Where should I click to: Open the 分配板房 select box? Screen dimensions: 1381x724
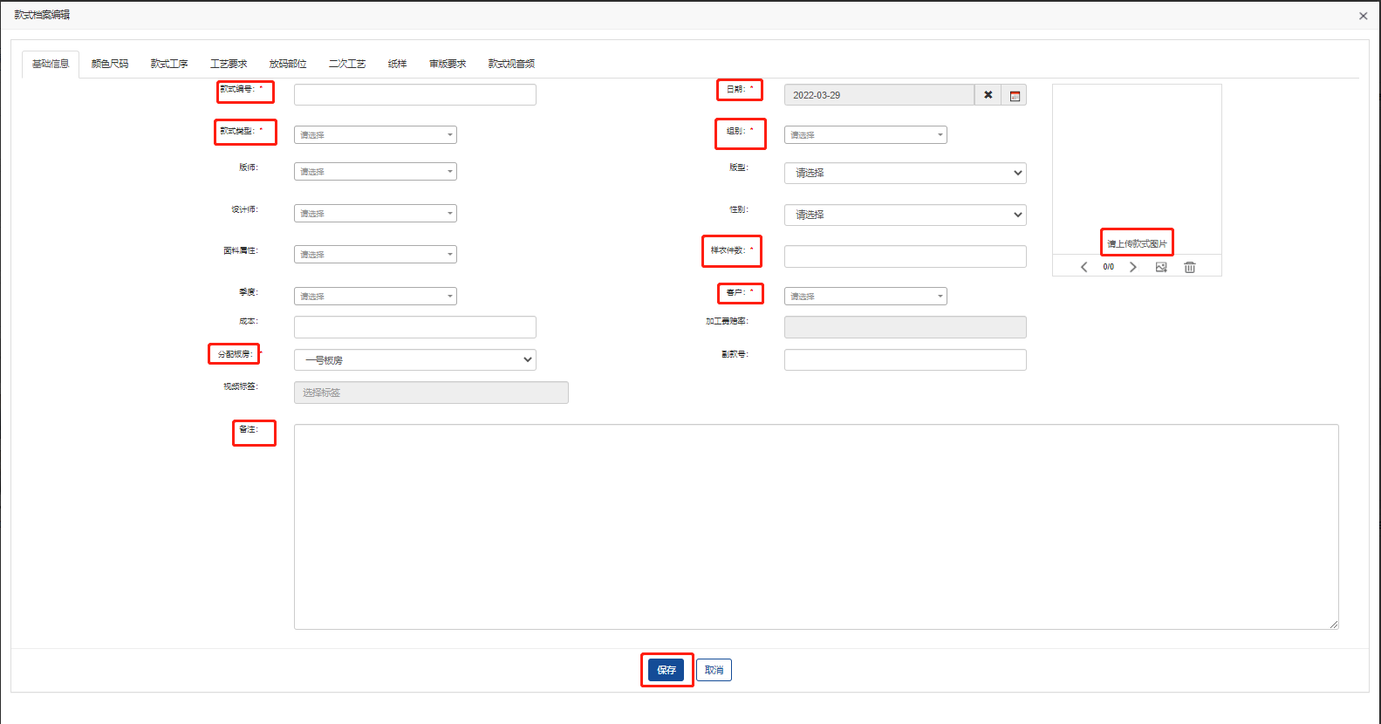tap(414, 360)
